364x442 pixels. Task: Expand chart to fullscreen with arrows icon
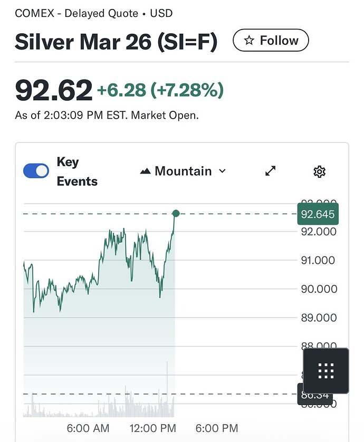[271, 171]
